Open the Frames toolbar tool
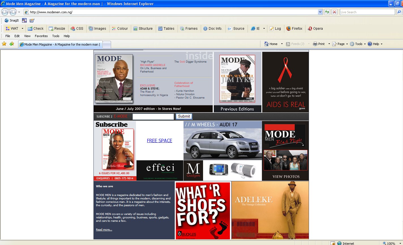Viewport: 403px width, 245px height. coord(189,29)
